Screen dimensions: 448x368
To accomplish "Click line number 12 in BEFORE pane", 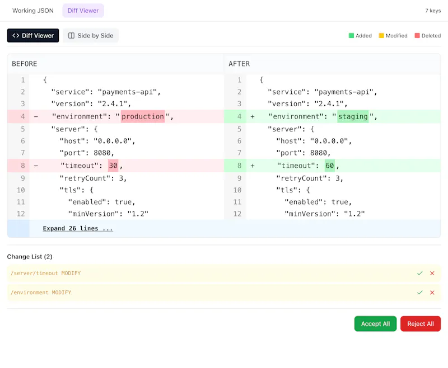I will [21, 214].
